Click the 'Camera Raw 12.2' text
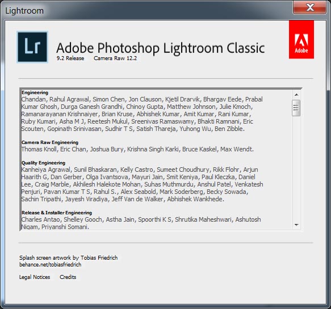Viewport: 331px width, 309px height. (x=115, y=58)
